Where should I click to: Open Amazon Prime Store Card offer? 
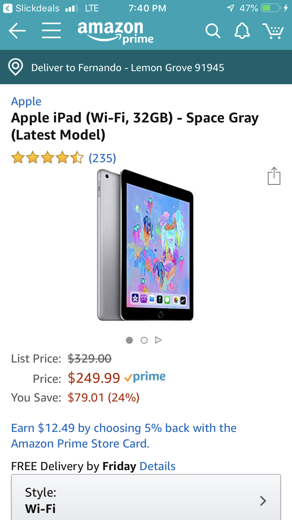click(124, 436)
